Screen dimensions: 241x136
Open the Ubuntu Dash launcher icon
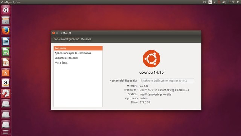(6, 10)
